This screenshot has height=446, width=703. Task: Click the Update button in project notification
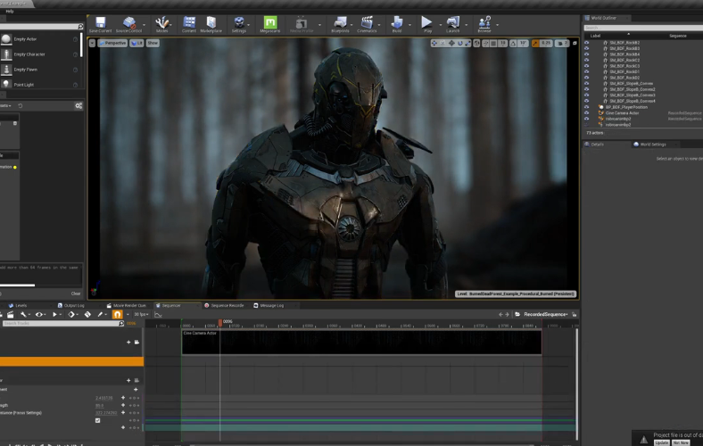[661, 442]
